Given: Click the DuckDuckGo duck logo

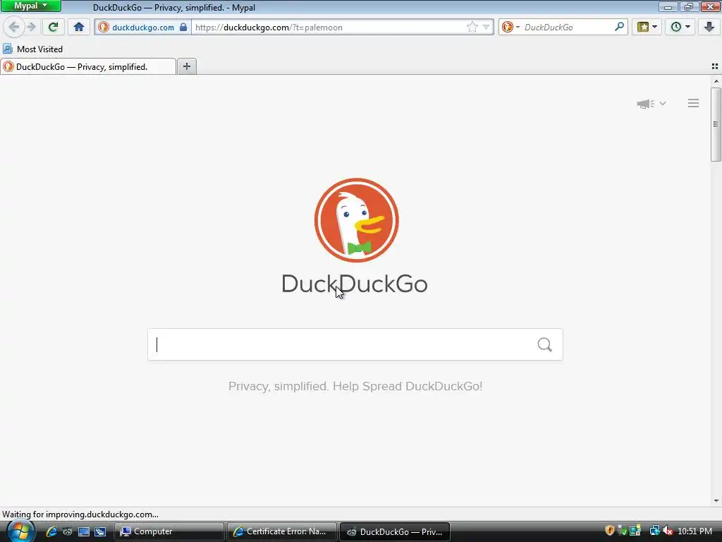Looking at the screenshot, I should pos(356,220).
